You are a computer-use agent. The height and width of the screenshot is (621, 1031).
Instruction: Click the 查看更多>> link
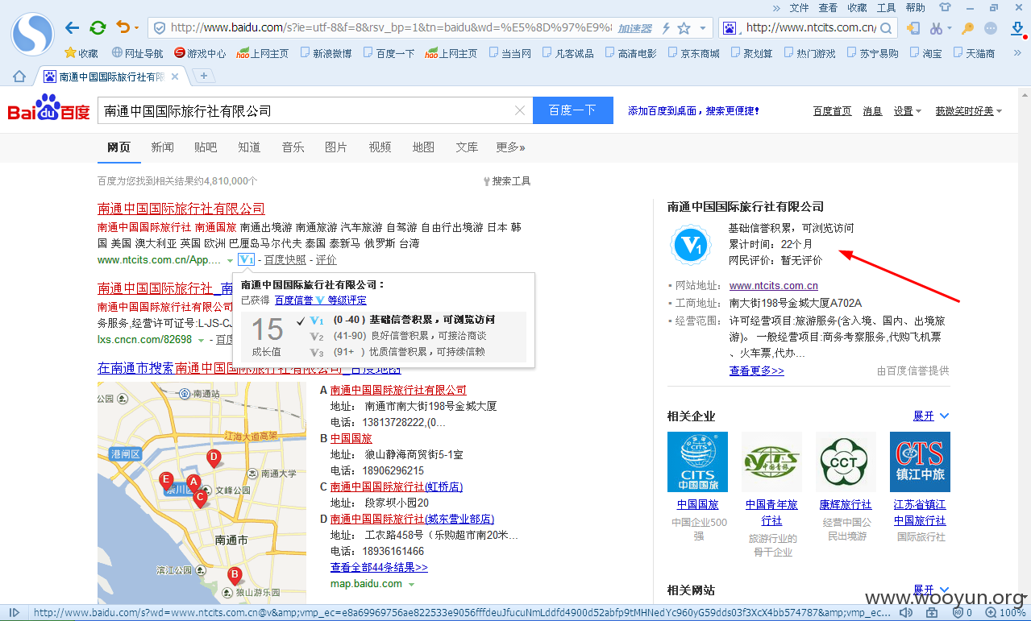(756, 371)
